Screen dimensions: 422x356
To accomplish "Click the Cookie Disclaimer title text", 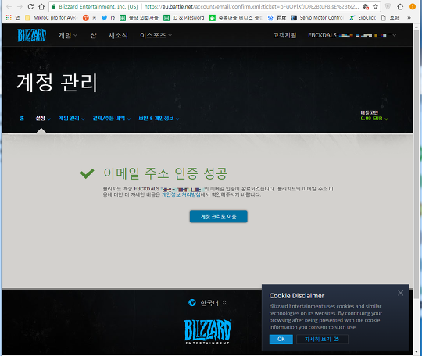I will (297, 296).
